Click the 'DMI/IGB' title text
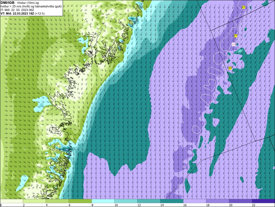The width and height of the screenshot is (275, 207). pyautogui.click(x=7, y=3)
